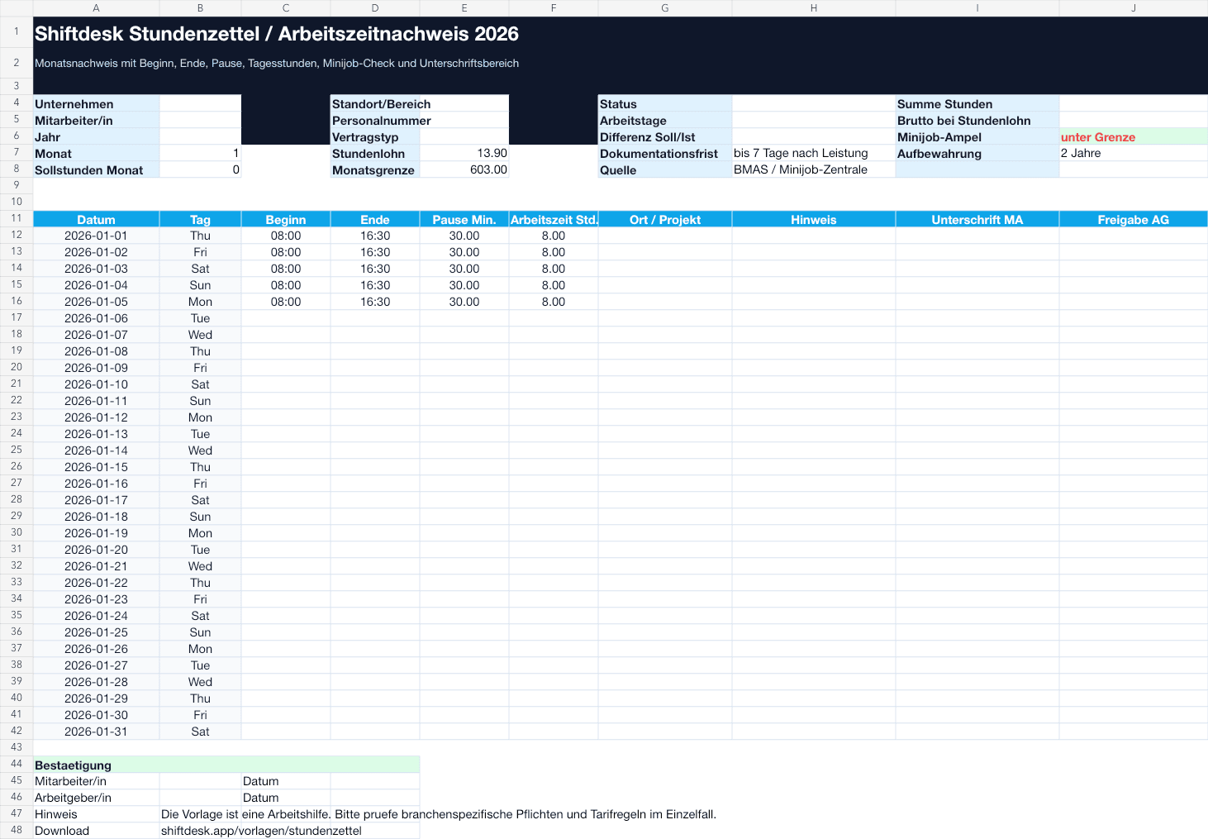This screenshot has height=839, width=1208.
Task: Select the Monat value cell showing 1
Action: tap(200, 153)
